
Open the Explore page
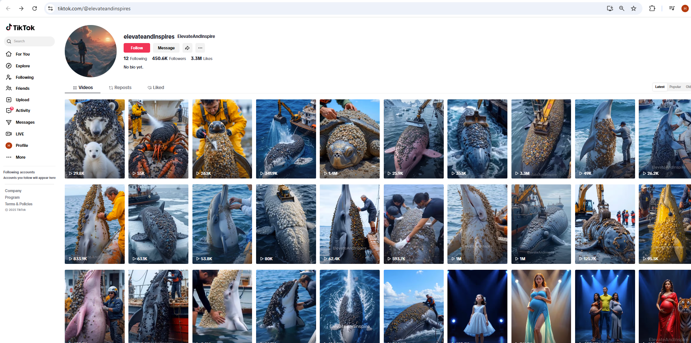[22, 66]
